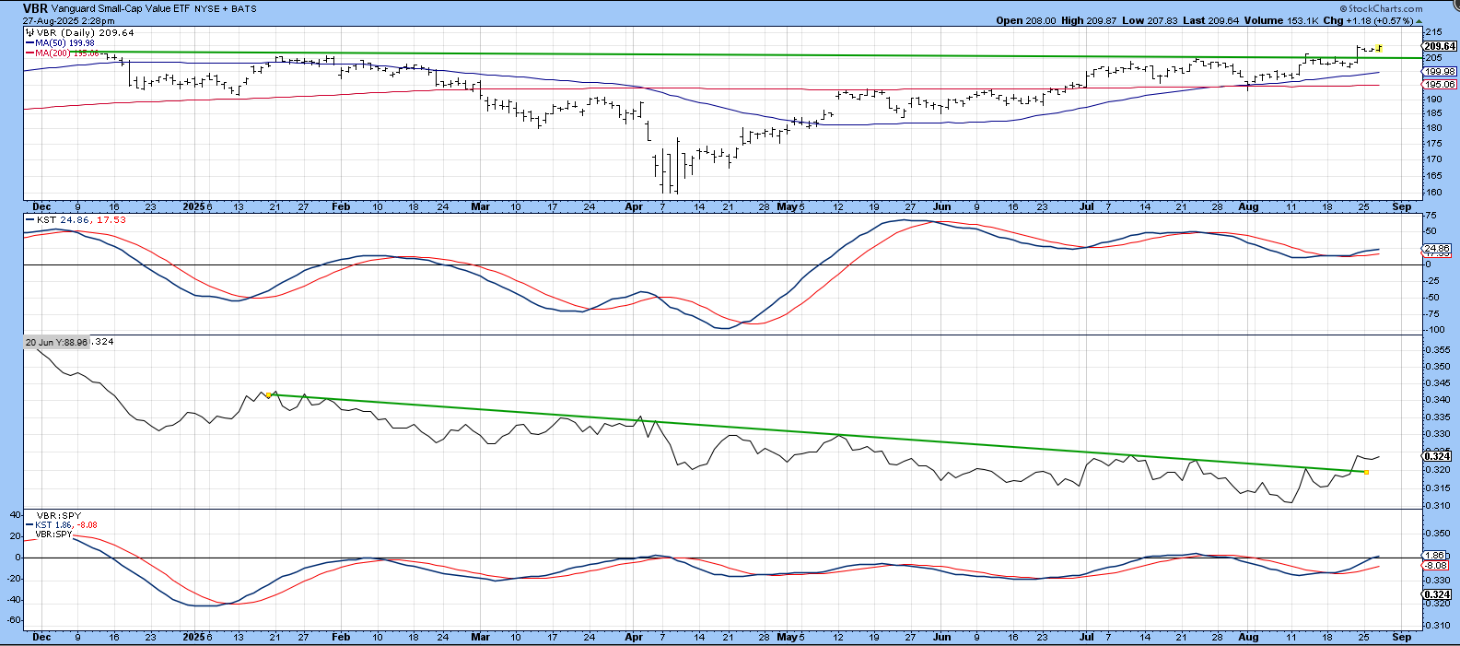
Task: Click the Apr label on the top date axis
Action: tap(633, 207)
